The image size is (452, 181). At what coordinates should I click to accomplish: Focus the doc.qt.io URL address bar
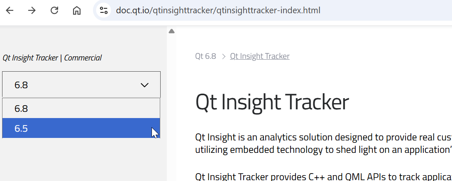pos(218,10)
